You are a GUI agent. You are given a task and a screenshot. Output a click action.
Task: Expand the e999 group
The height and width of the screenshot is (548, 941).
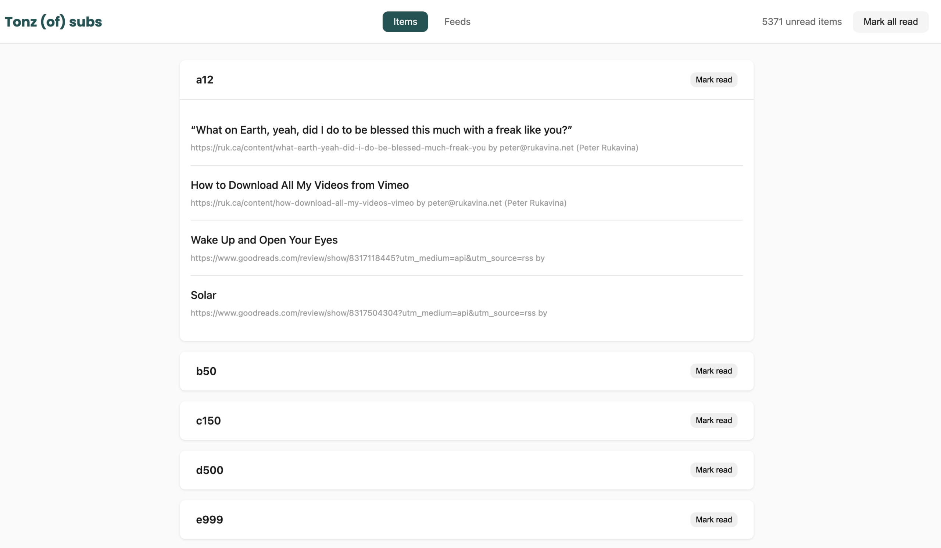[210, 520]
